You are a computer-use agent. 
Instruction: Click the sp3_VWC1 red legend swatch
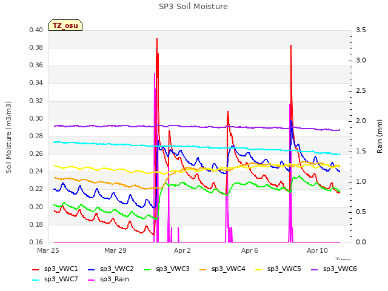(x=36, y=269)
